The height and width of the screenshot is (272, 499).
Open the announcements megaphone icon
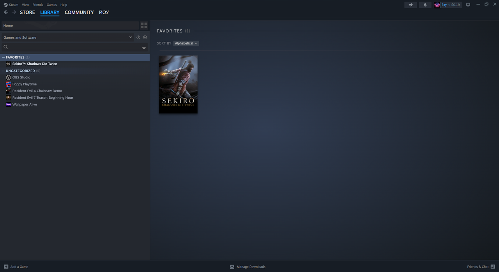coord(411,5)
